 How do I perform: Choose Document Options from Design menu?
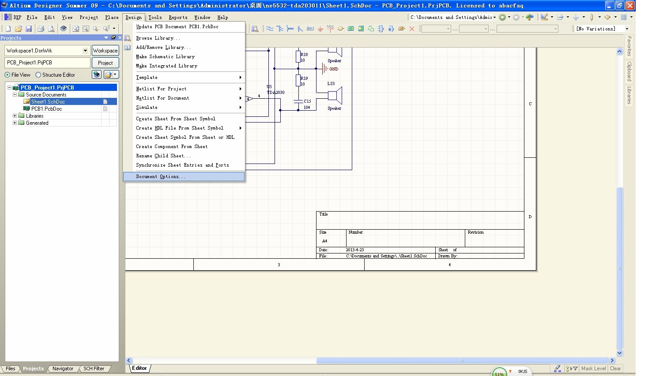click(x=184, y=176)
